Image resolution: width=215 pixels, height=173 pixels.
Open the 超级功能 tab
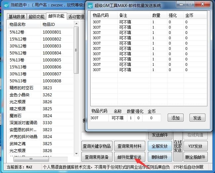pos(37,17)
